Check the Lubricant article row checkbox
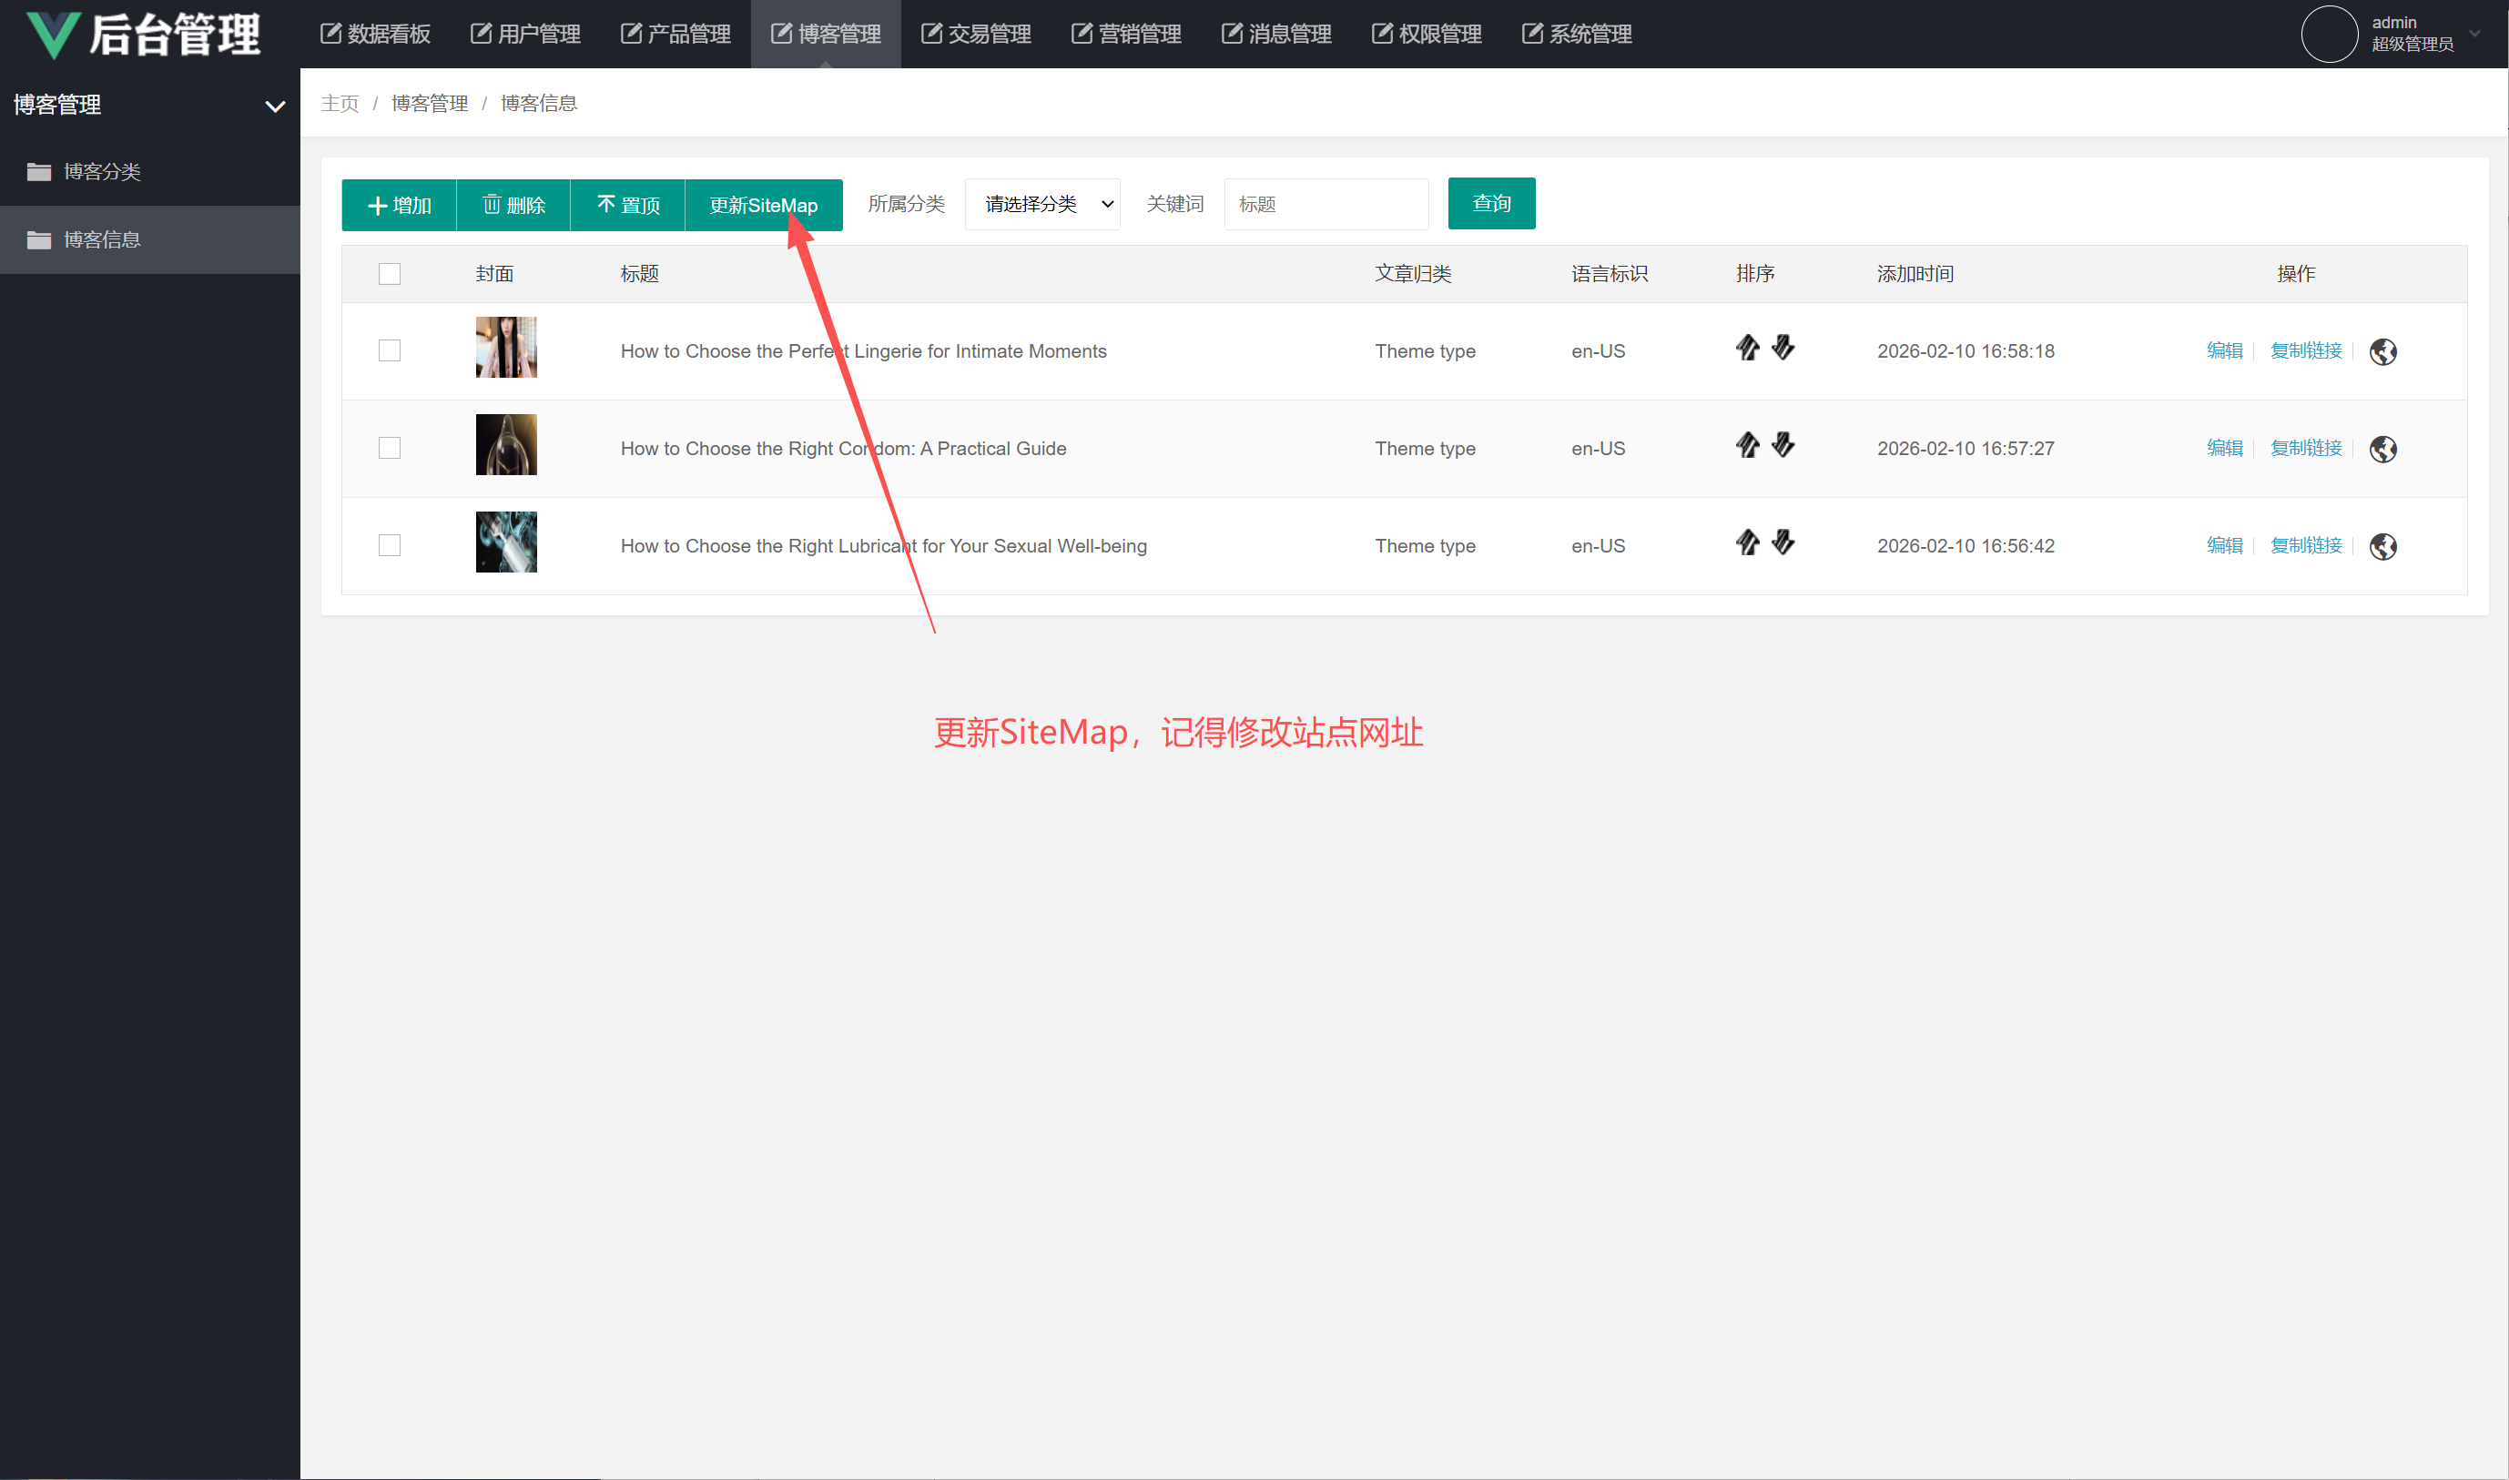The height and width of the screenshot is (1480, 2509). coord(390,545)
